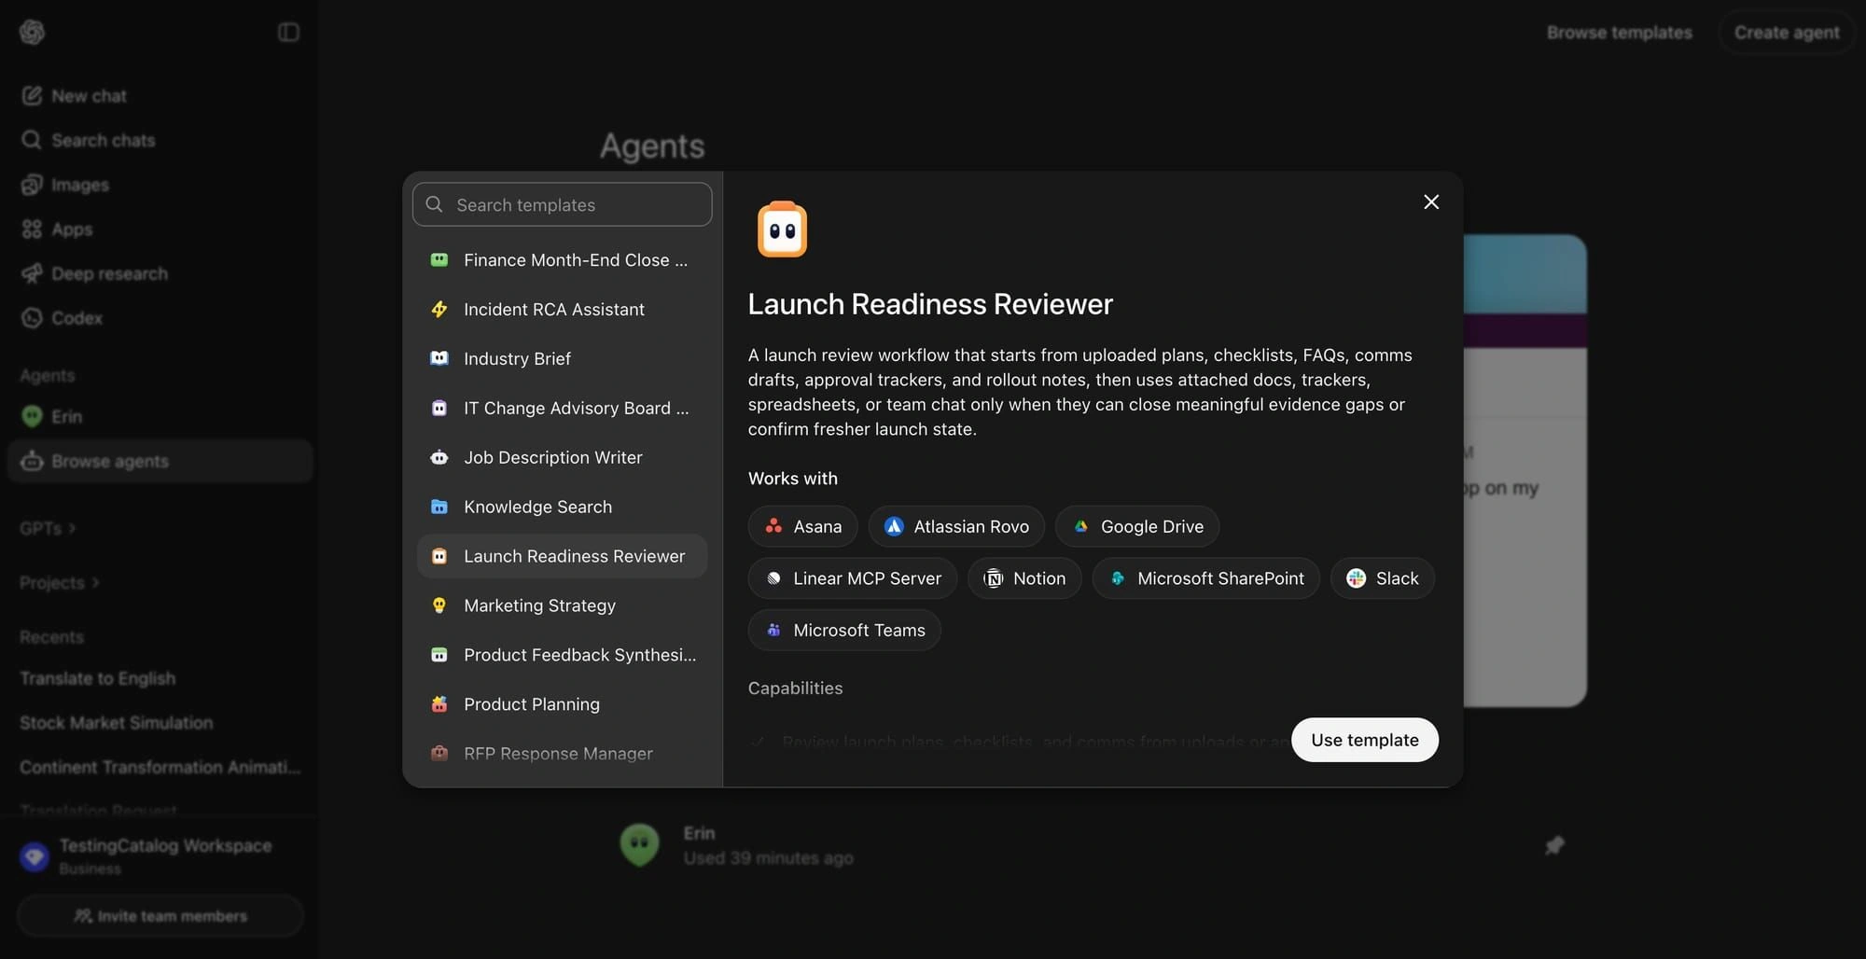Select the IT Change Advisory Board template
This screenshot has width=1866, height=959.
tap(562, 408)
